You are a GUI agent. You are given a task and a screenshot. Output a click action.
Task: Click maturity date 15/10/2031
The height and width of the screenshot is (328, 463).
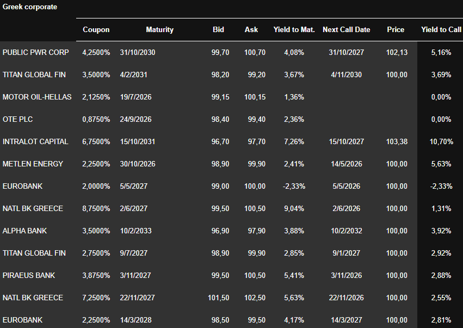[x=138, y=141]
